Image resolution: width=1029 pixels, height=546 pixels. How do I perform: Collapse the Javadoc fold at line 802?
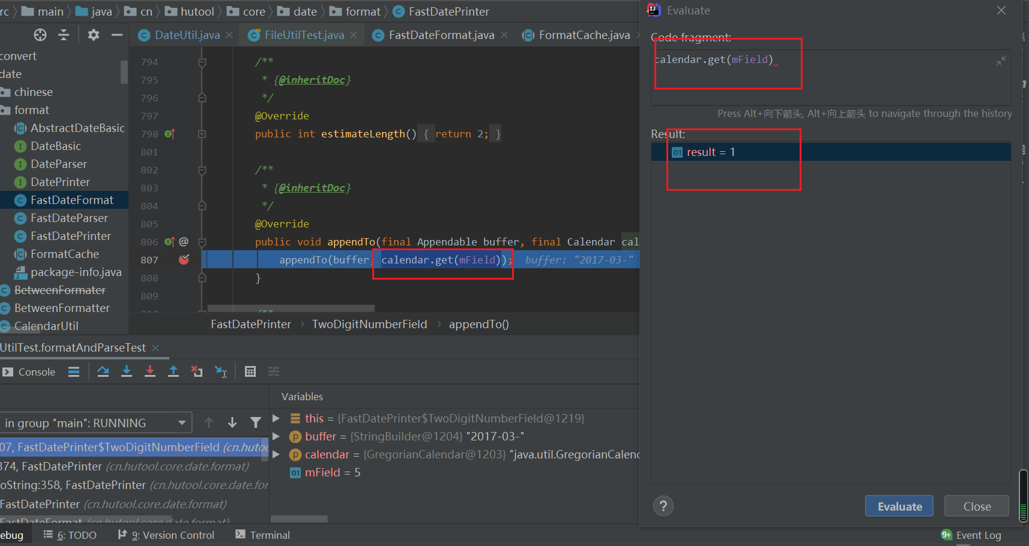click(x=202, y=170)
